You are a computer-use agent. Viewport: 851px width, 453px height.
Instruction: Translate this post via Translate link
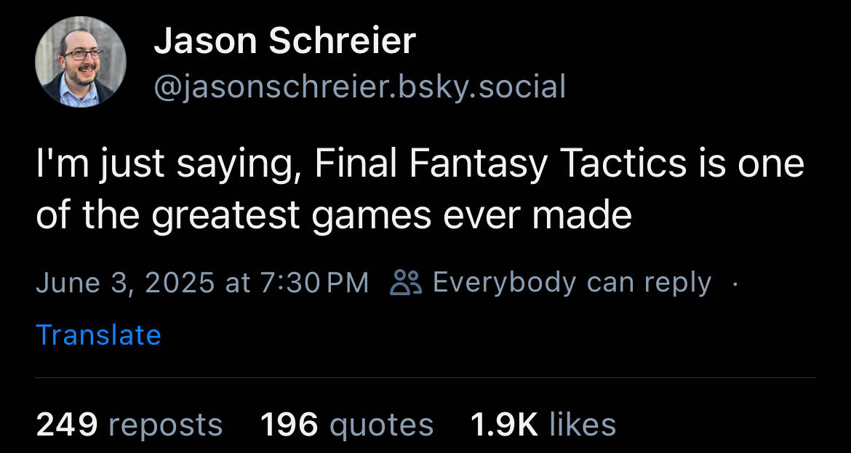click(x=98, y=334)
